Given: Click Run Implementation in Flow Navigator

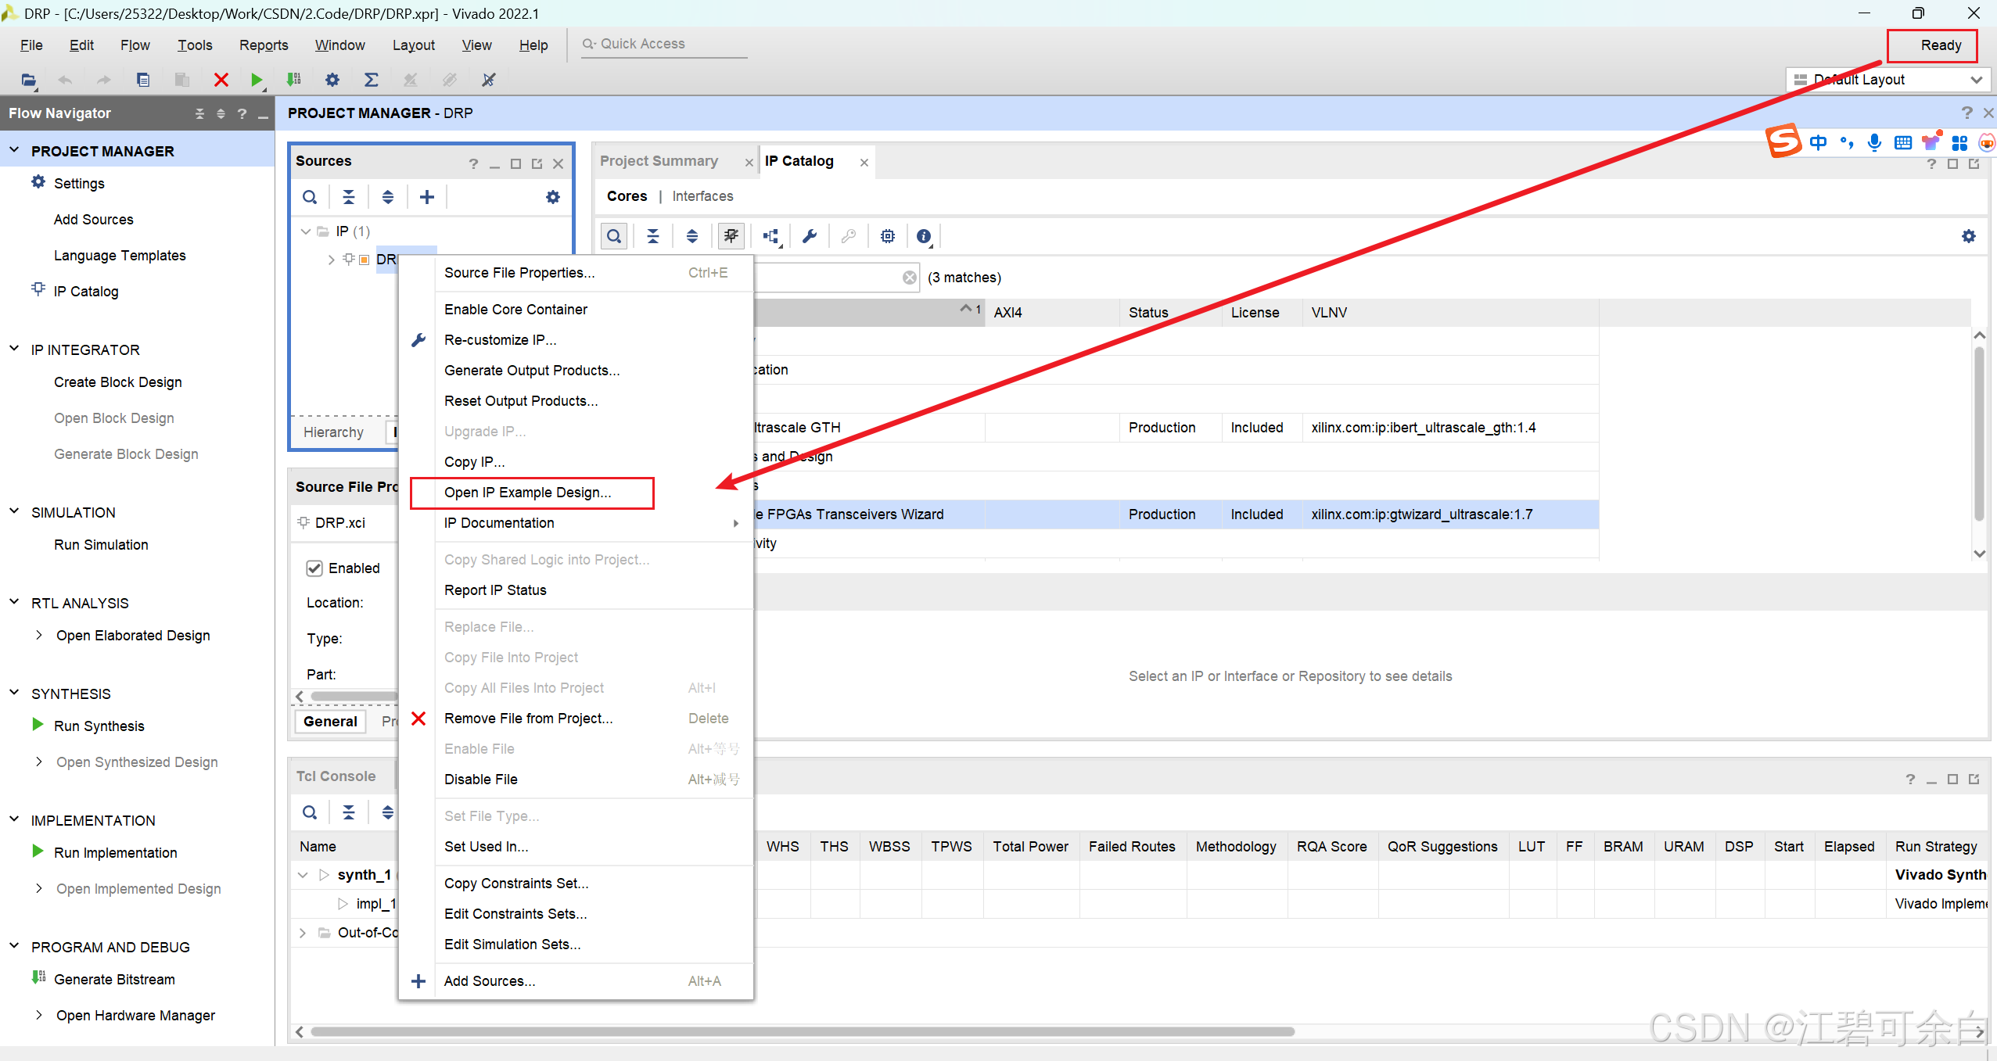Looking at the screenshot, I should point(116,852).
